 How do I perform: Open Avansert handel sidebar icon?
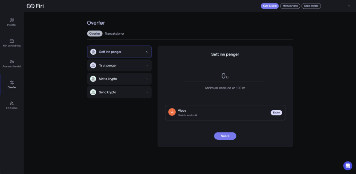coord(12,61)
